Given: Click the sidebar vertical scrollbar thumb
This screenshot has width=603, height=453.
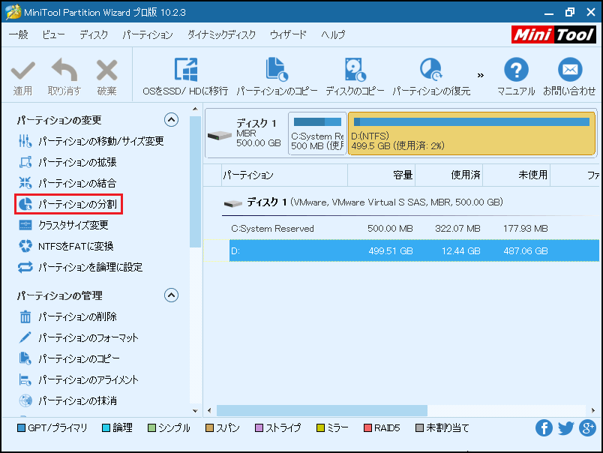Looking at the screenshot, I should (x=195, y=182).
